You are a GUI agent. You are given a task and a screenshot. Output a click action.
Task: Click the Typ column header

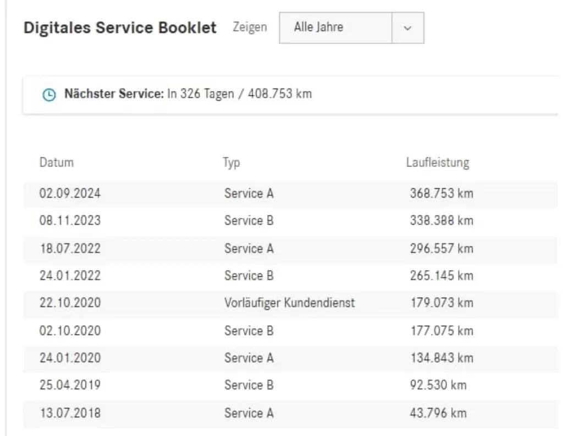point(231,163)
